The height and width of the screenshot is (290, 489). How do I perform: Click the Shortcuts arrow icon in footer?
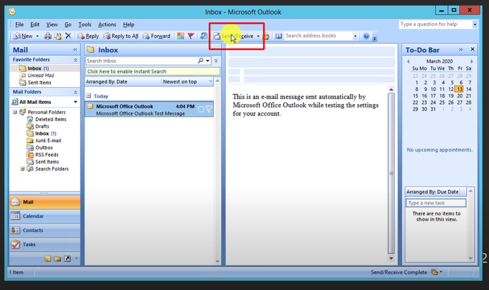(68, 258)
